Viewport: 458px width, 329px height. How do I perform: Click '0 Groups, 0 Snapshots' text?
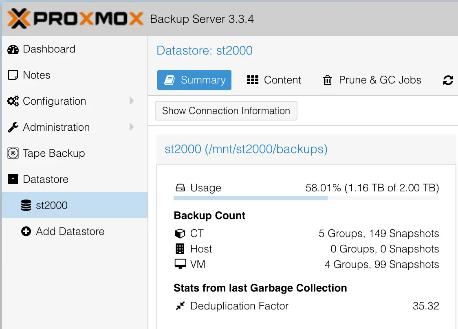pos(385,249)
